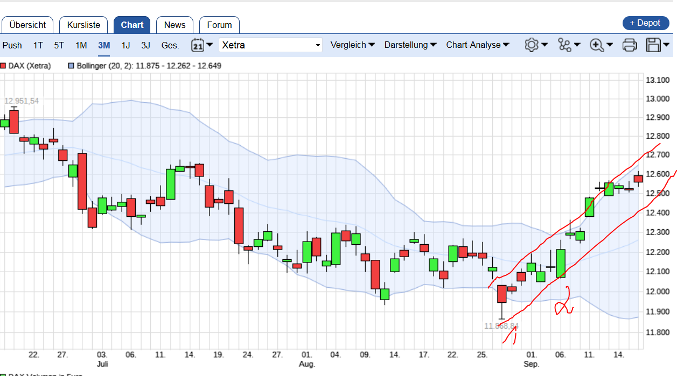Click the 11.868,84 low price label
The width and height of the screenshot is (677, 376).
coord(501,326)
